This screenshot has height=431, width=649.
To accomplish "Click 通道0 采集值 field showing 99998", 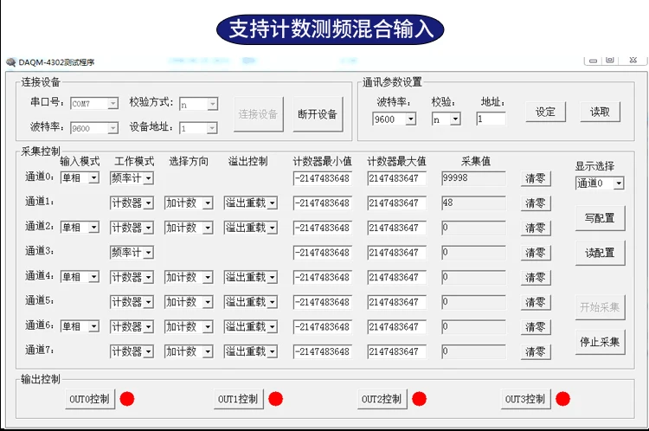I will 473,178.
